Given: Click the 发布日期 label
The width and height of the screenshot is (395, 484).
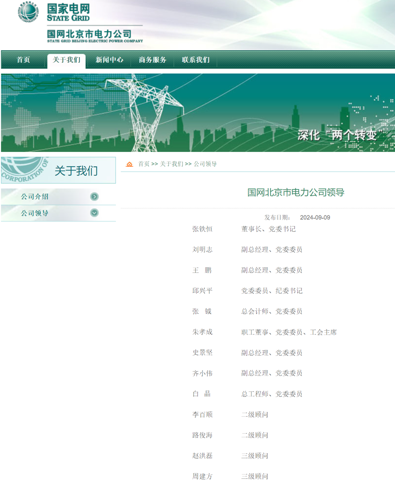Looking at the screenshot, I should (x=278, y=218).
